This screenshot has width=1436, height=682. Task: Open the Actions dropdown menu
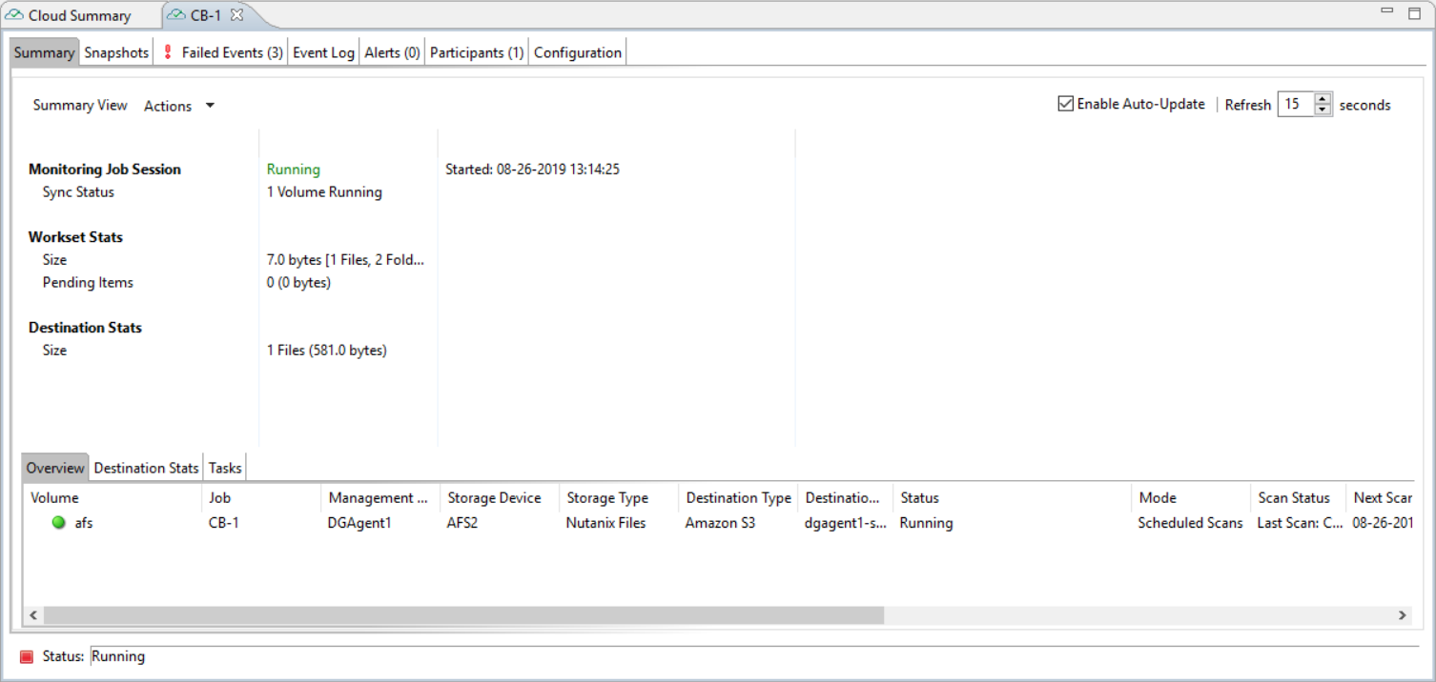pos(179,106)
